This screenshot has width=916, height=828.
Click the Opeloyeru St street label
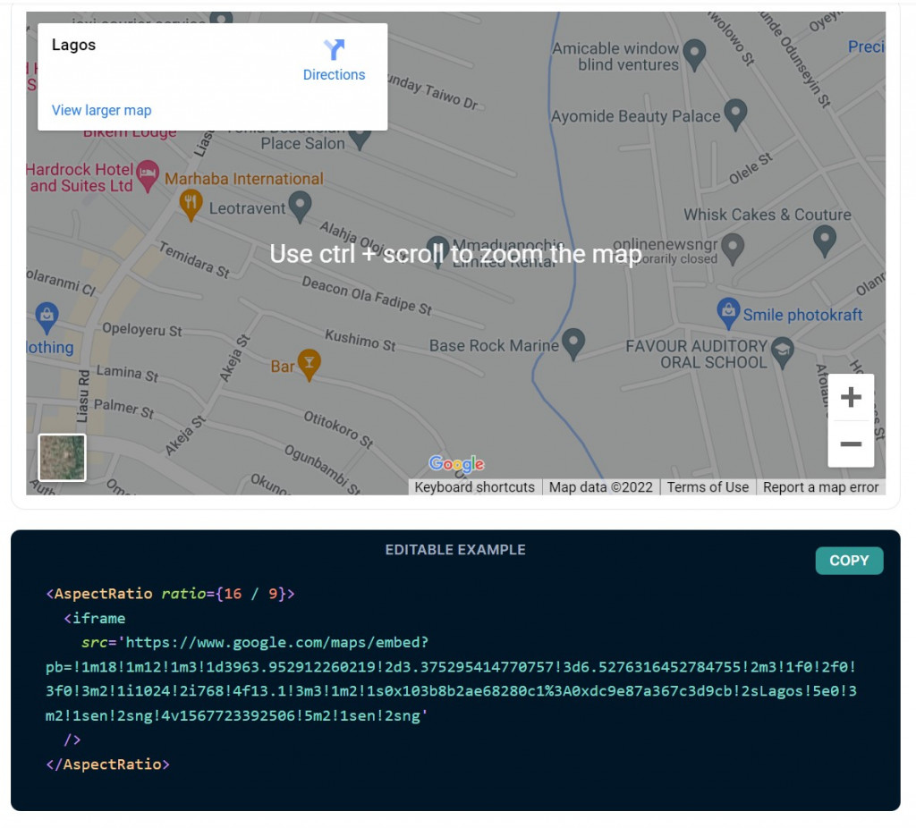pos(142,329)
